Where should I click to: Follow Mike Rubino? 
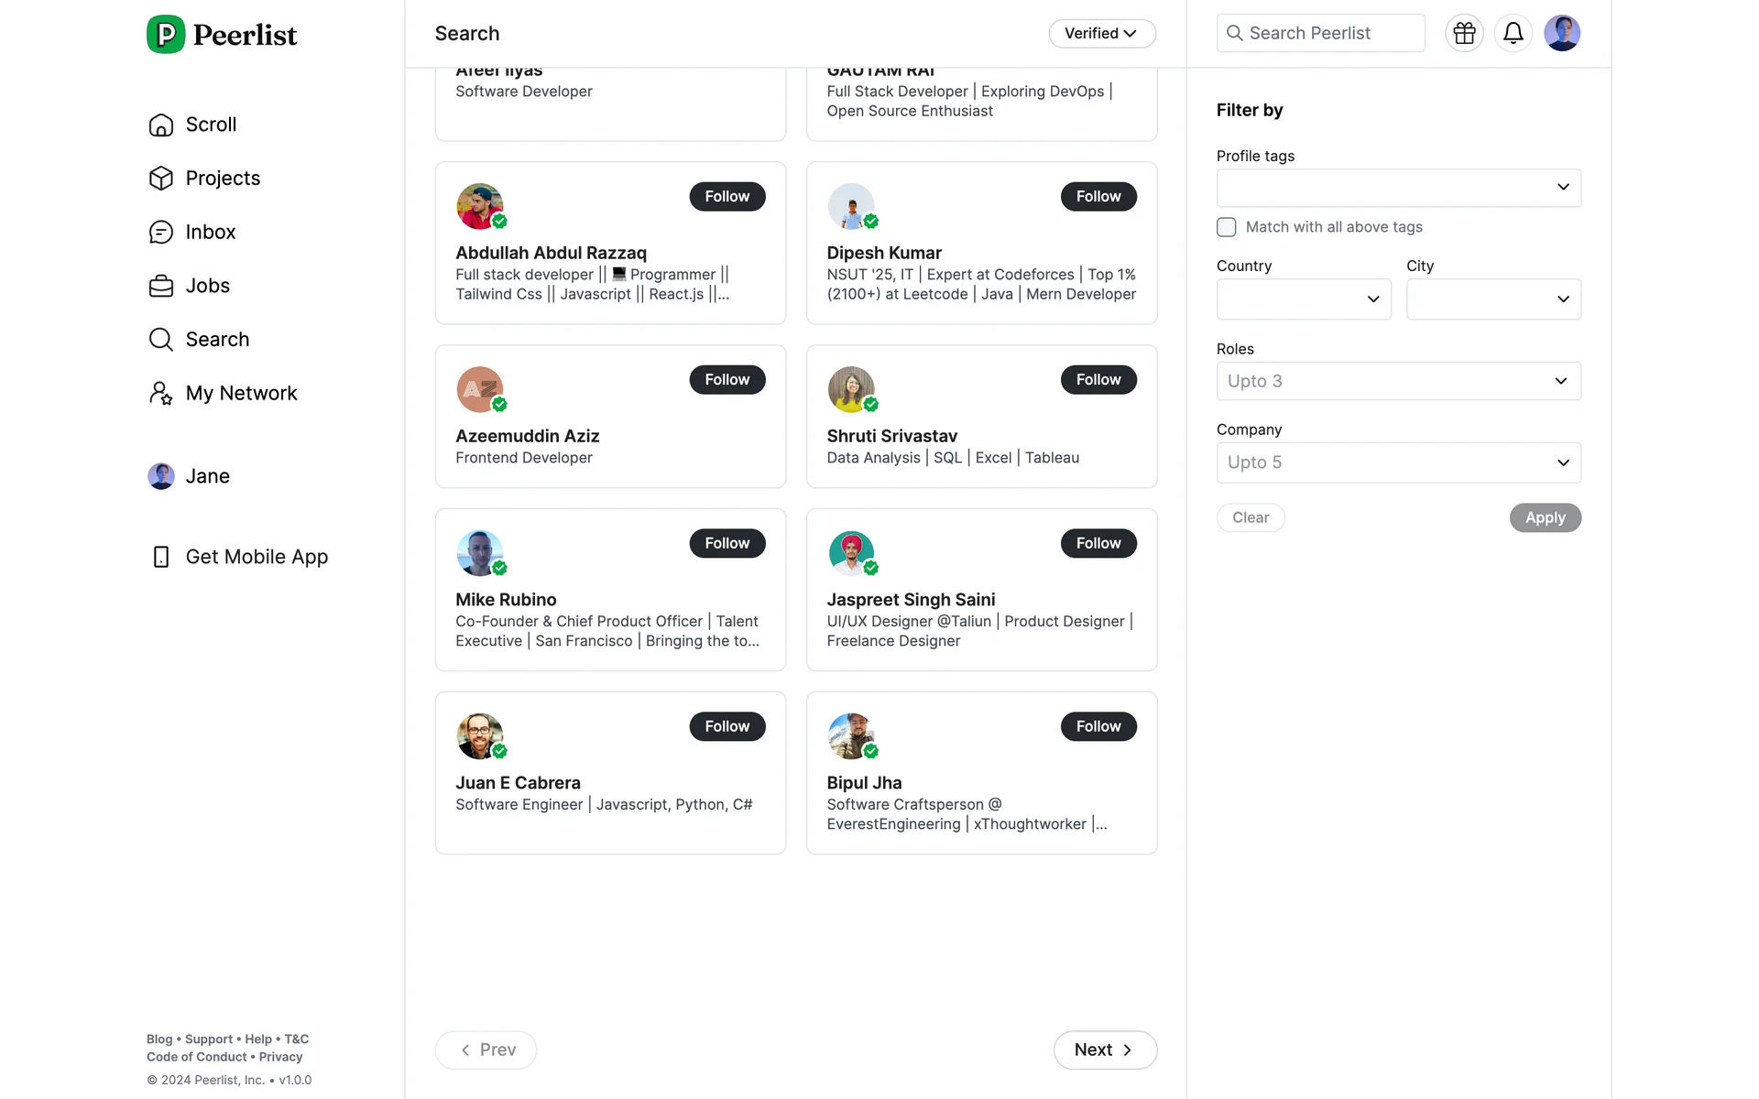click(727, 544)
